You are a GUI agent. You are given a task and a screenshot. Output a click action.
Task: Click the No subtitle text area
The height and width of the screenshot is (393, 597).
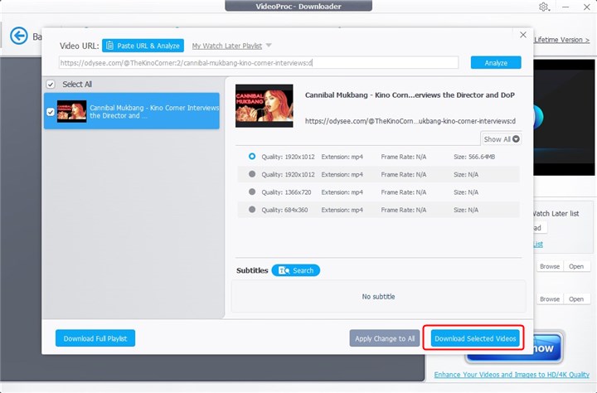378,297
